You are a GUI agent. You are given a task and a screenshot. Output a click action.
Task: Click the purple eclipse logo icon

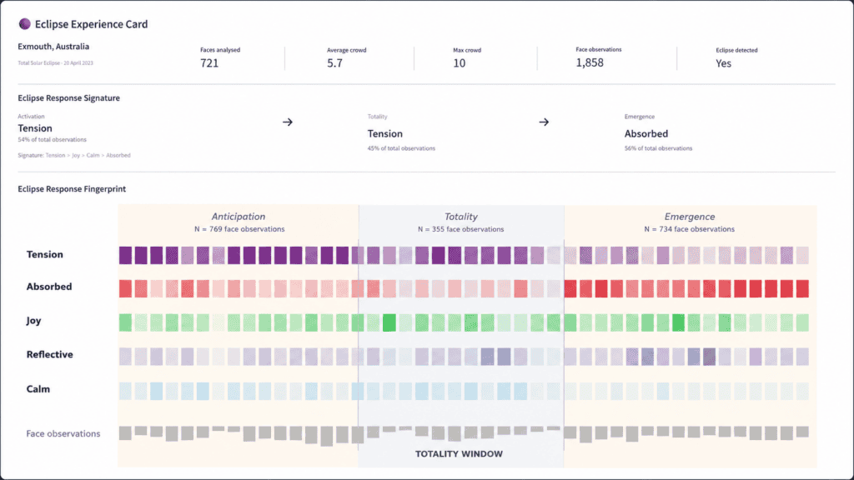(24, 24)
